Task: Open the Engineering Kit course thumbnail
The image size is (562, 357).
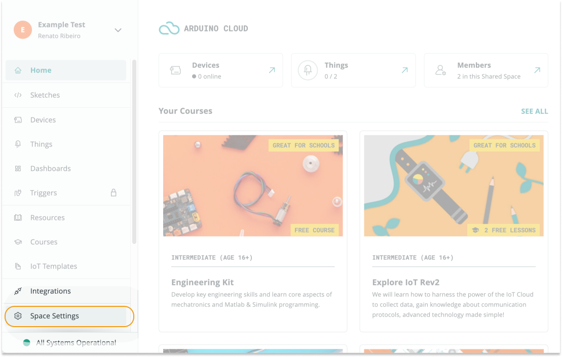Action: pos(253,185)
